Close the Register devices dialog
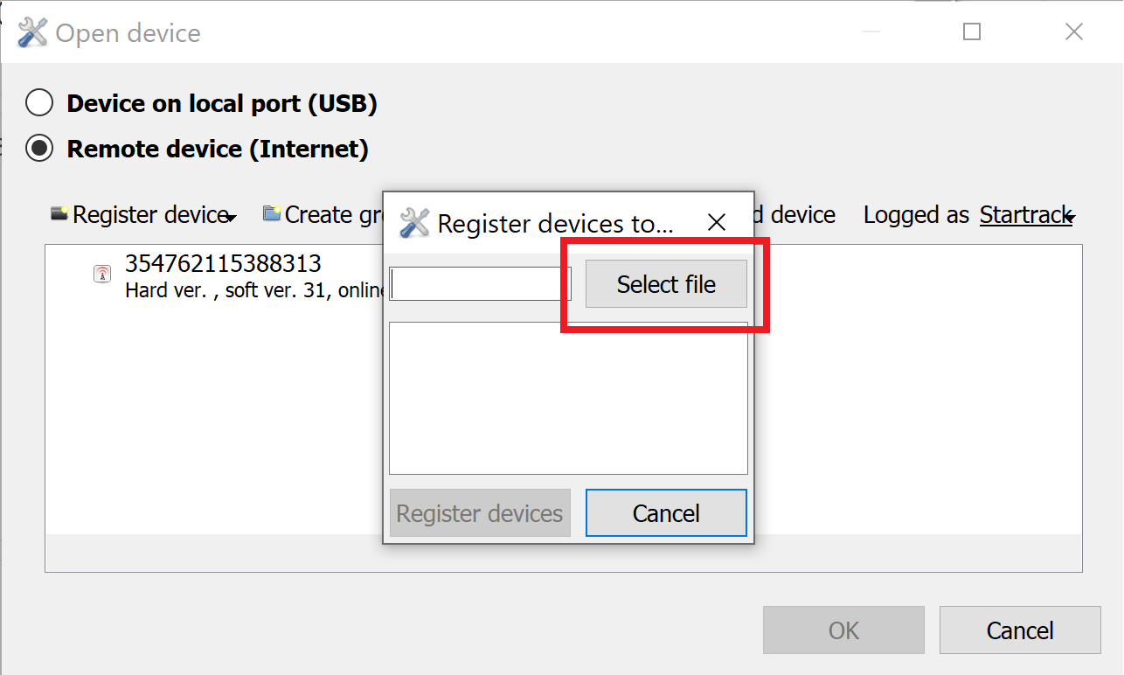The height and width of the screenshot is (675, 1124). pyautogui.click(x=717, y=223)
